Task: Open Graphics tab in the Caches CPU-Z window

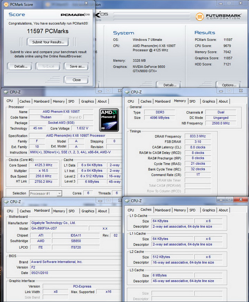Action: coord(209,210)
